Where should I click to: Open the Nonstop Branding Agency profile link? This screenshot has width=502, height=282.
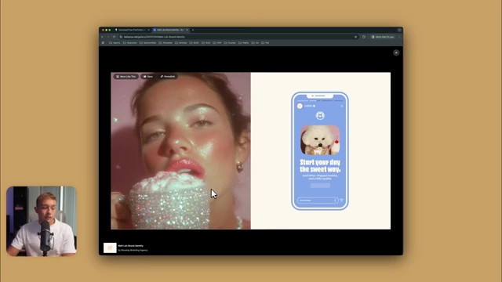click(134, 250)
